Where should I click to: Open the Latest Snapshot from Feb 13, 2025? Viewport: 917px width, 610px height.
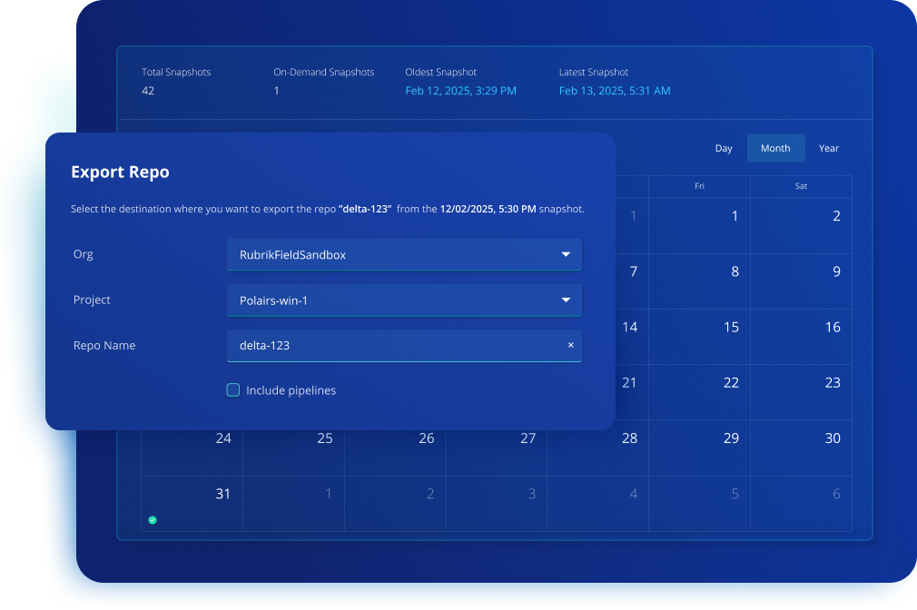pos(615,91)
